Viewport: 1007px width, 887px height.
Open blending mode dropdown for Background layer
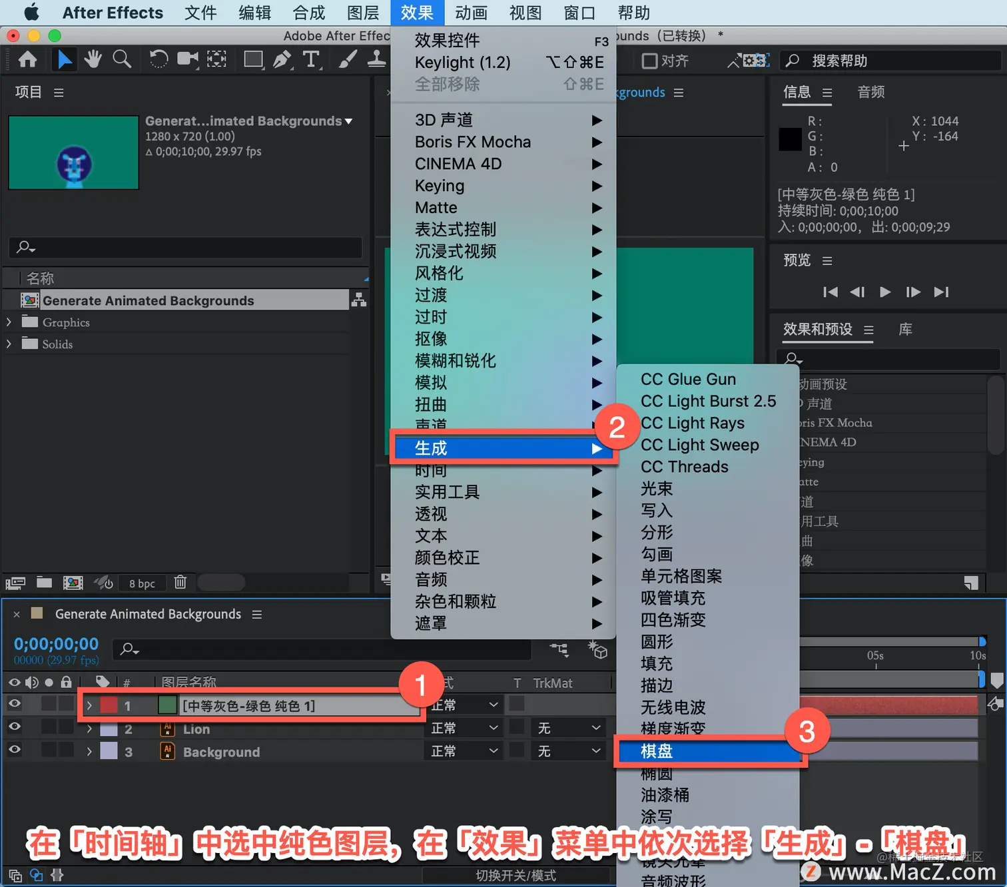tap(464, 751)
